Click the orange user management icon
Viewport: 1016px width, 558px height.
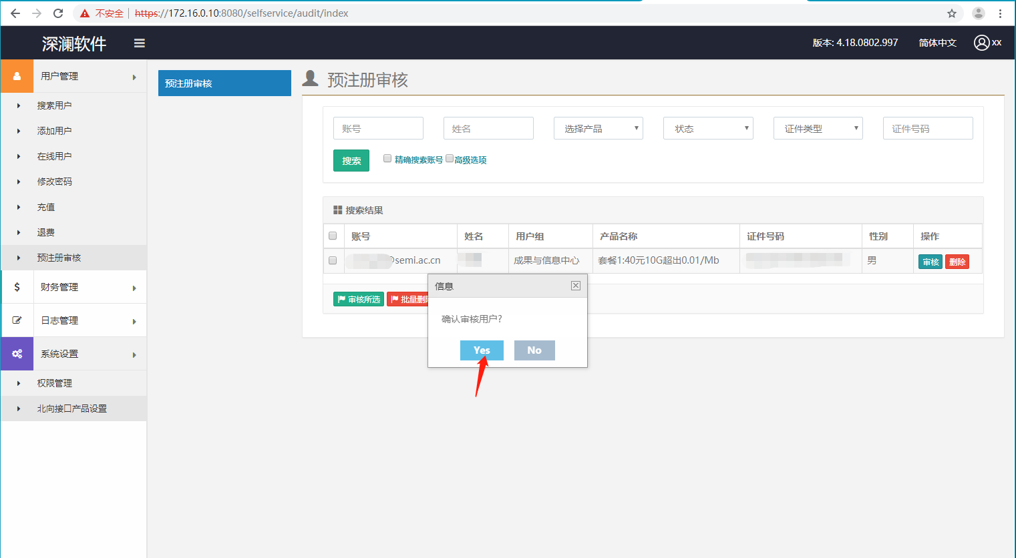click(x=17, y=76)
